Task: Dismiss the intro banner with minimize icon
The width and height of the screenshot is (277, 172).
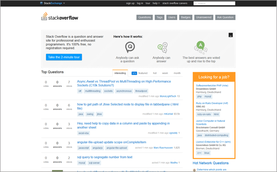Action: [x=231, y=35]
